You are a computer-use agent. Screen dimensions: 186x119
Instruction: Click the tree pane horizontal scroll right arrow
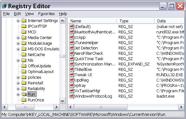tap(57, 107)
